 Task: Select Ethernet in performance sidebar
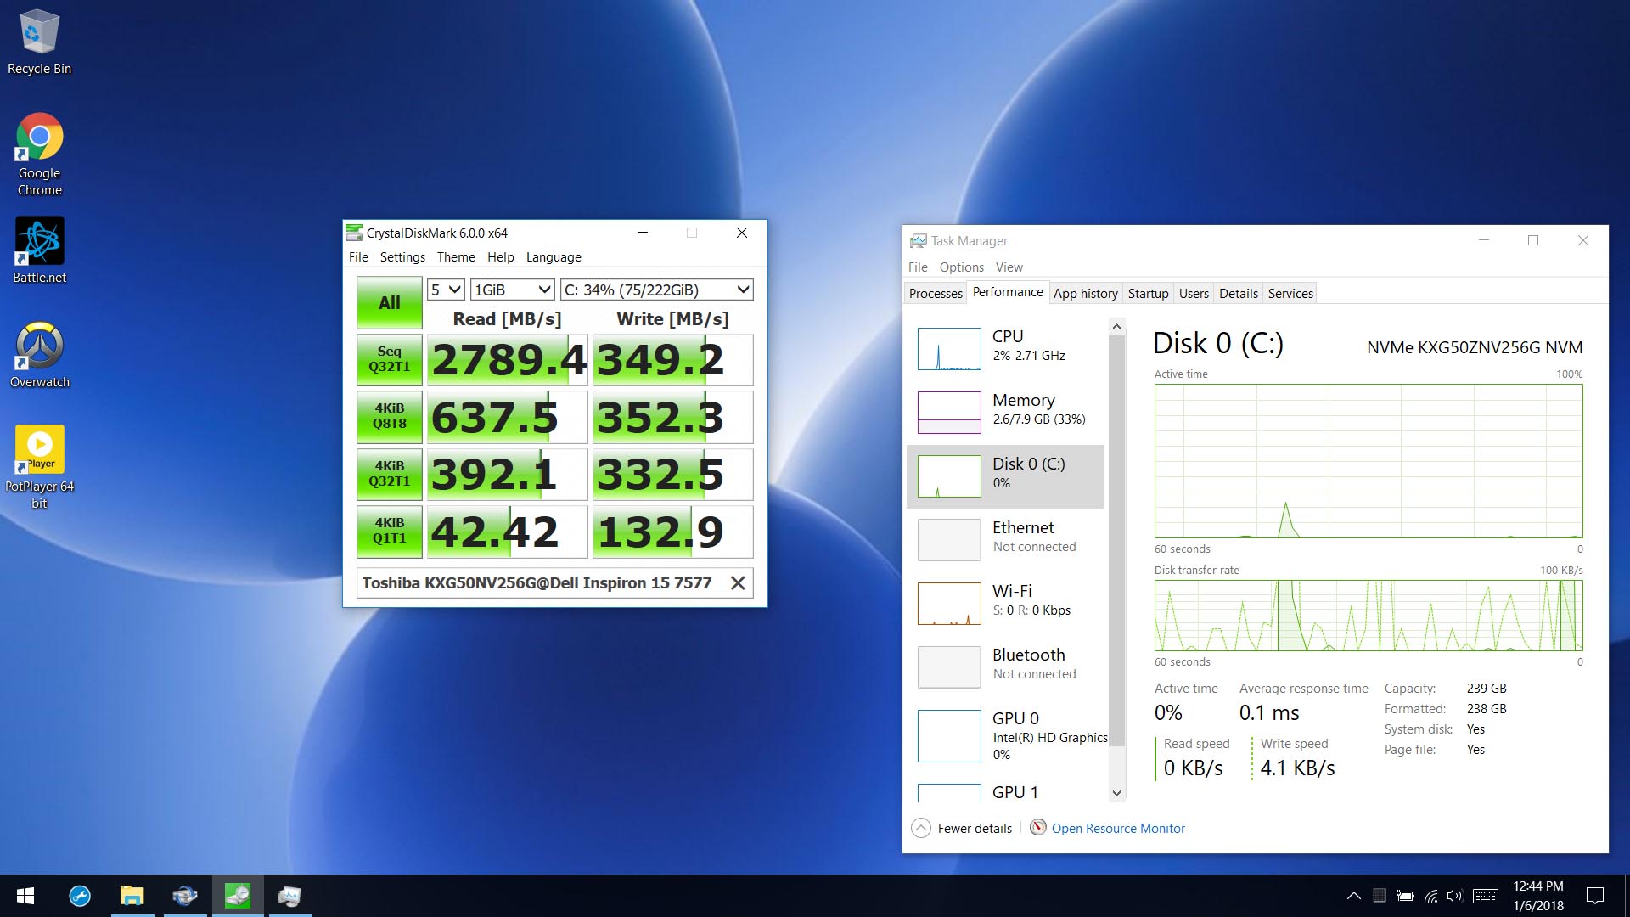click(1006, 540)
